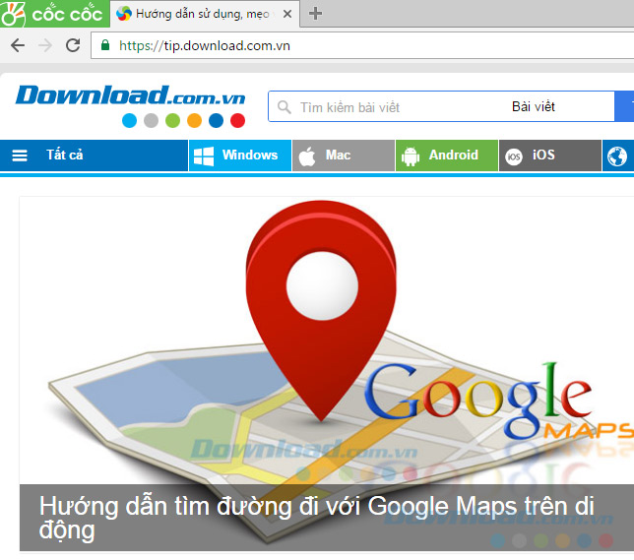
Task: Open article Hướng dẫn tìm đường đi với Google Maps
Action: pyautogui.click(x=316, y=517)
